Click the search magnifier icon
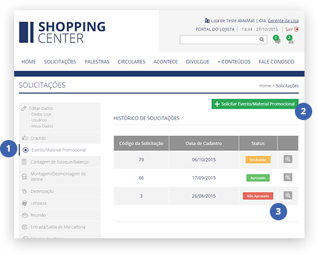The image size is (318, 255). point(261,39)
